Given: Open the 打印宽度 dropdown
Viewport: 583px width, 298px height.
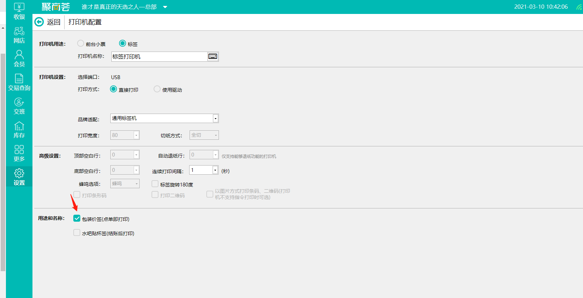Looking at the screenshot, I should tap(136, 135).
